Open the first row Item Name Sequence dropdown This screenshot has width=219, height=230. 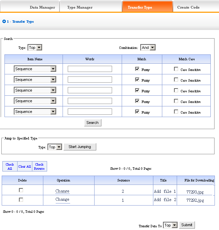[x=35, y=69]
